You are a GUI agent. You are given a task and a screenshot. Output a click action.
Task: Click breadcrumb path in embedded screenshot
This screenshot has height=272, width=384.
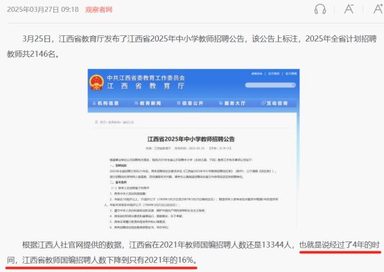pos(114,122)
